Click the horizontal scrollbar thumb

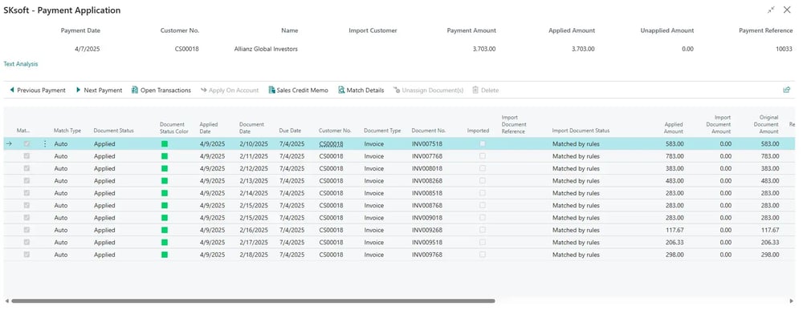coord(253,301)
